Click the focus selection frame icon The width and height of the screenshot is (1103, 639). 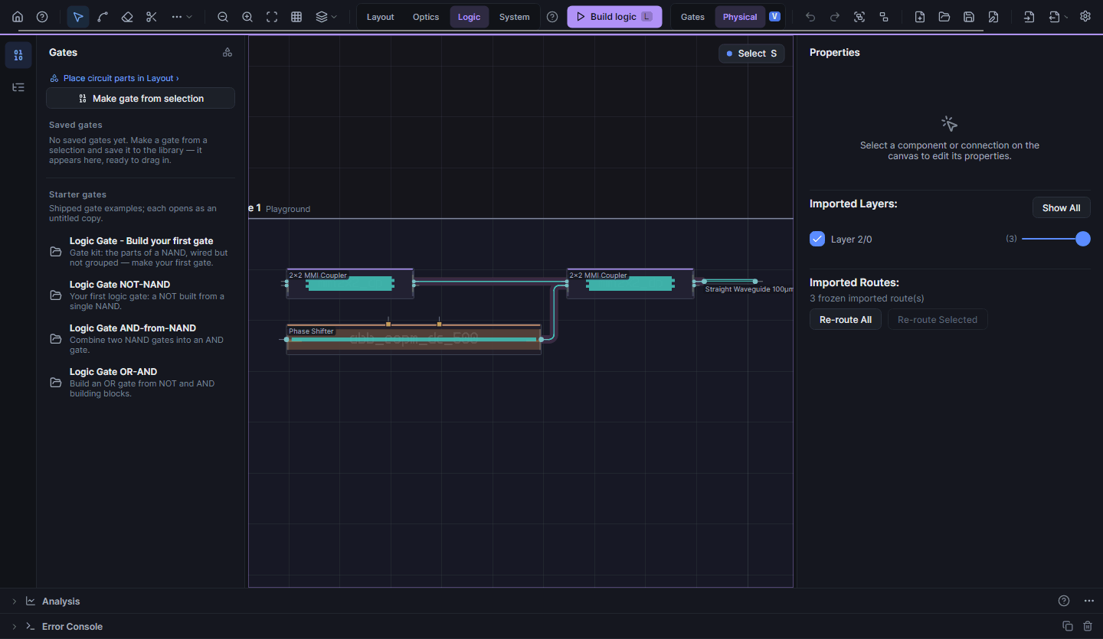(859, 17)
